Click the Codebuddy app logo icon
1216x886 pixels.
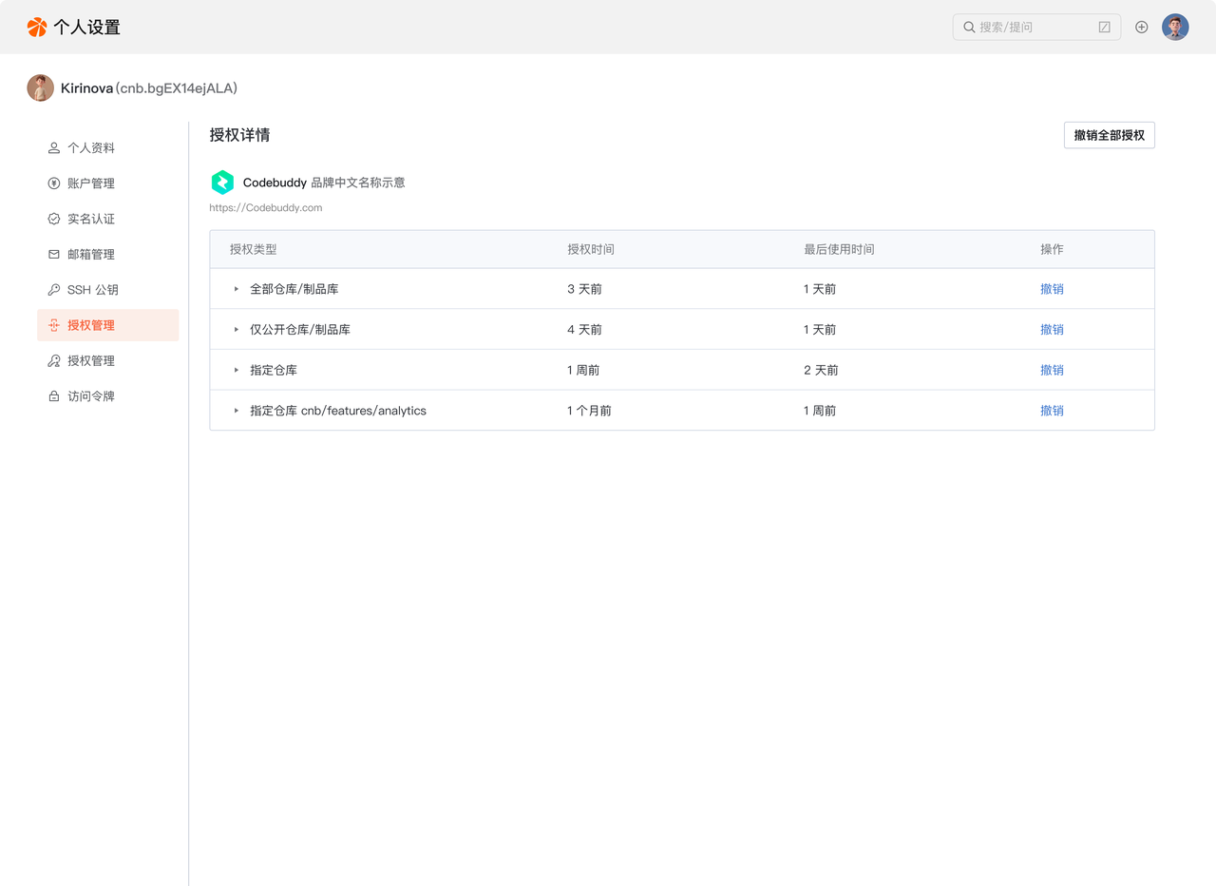point(222,183)
